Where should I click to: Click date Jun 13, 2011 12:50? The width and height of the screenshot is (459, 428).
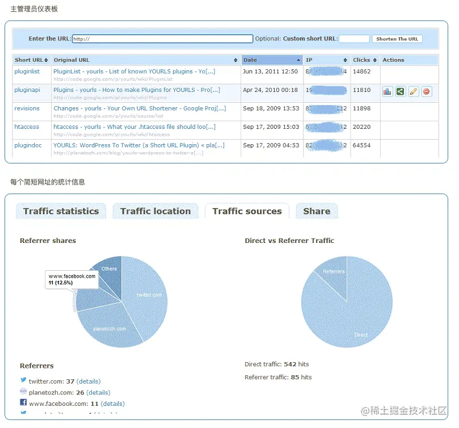coord(270,72)
